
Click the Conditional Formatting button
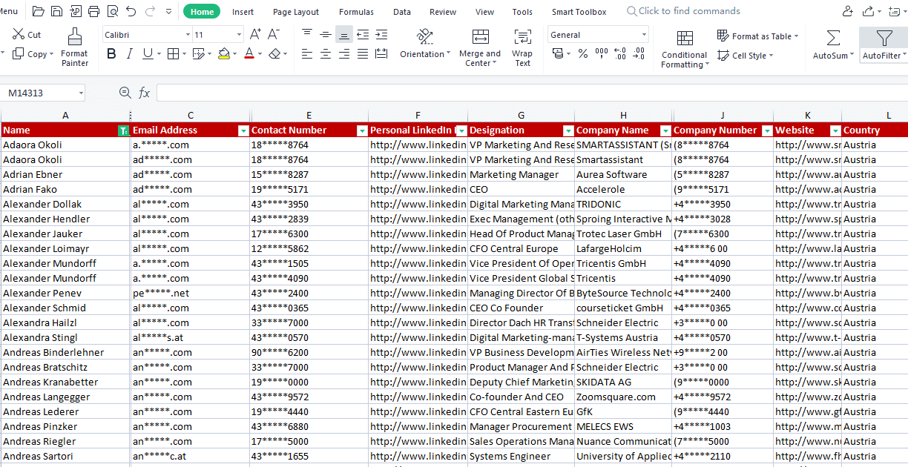click(685, 49)
